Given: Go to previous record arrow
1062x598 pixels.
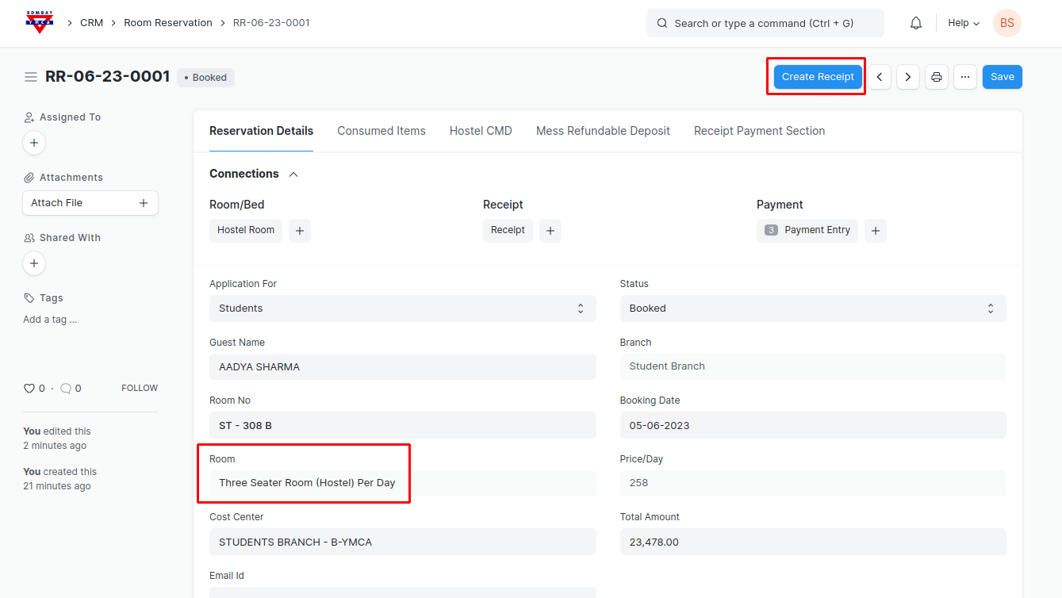Looking at the screenshot, I should point(879,77).
